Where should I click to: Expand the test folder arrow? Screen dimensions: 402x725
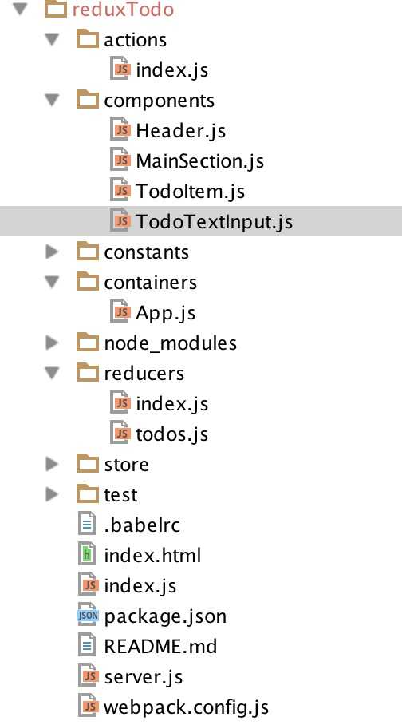pos(52,494)
